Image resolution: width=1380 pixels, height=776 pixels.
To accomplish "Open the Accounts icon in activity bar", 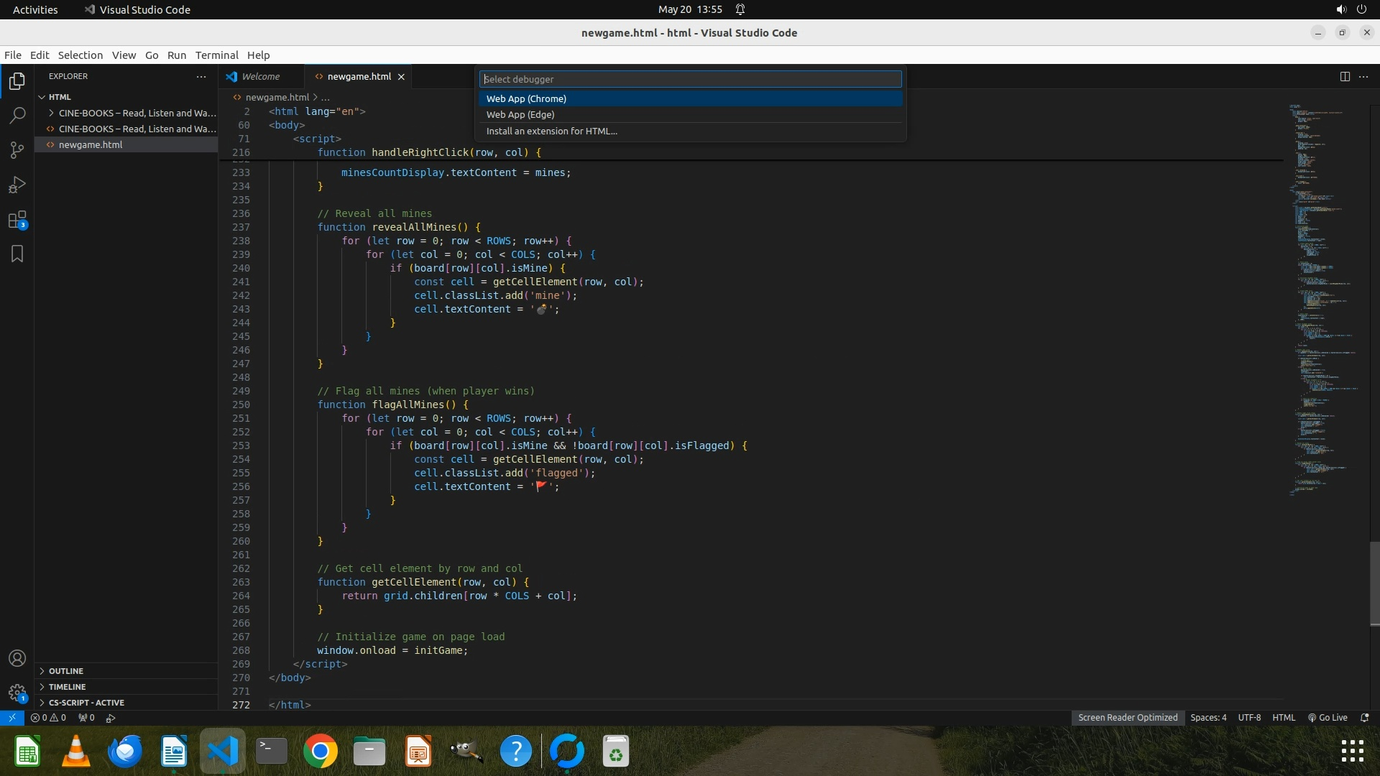I will pyautogui.click(x=17, y=658).
